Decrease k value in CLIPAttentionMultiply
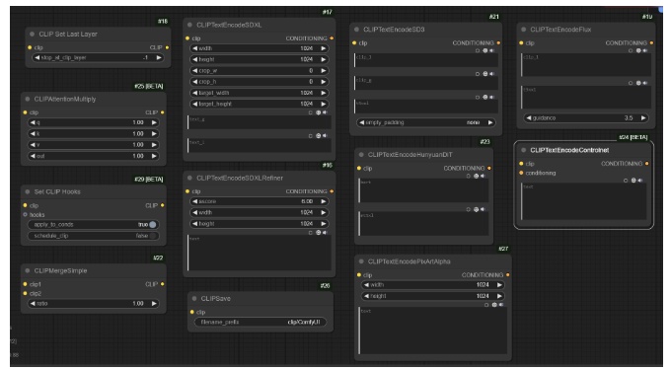Image resolution: width=671 pixels, height=370 pixels. click(x=33, y=133)
